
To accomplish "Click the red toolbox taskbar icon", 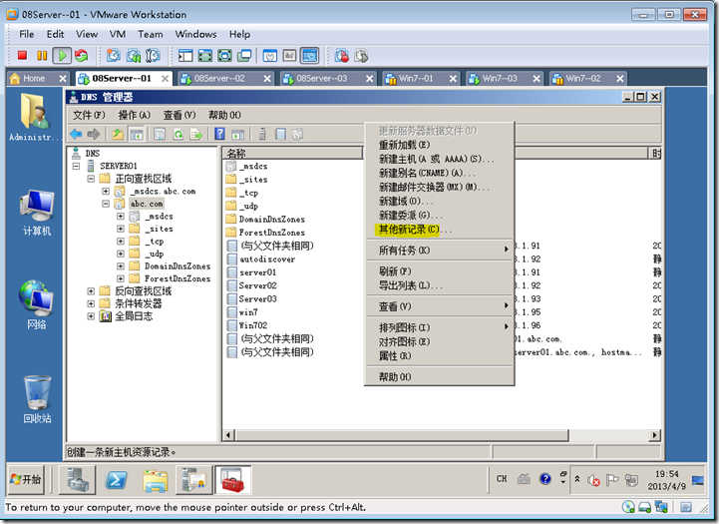I will click(x=233, y=479).
